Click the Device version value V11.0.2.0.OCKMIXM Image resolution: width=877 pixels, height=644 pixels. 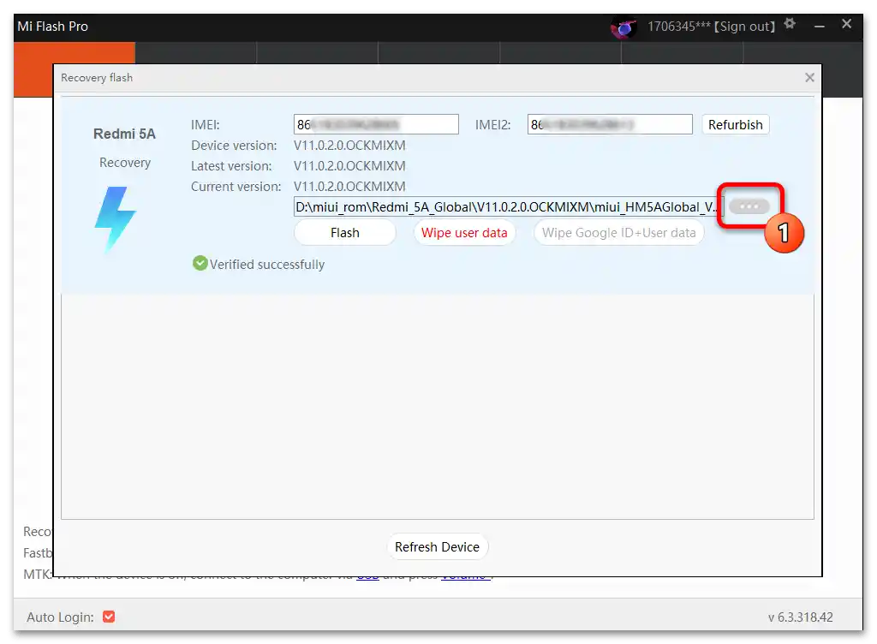[349, 146]
